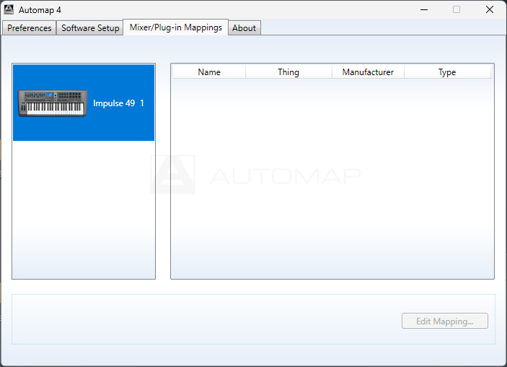
Task: Go to the About tab
Action: click(244, 28)
